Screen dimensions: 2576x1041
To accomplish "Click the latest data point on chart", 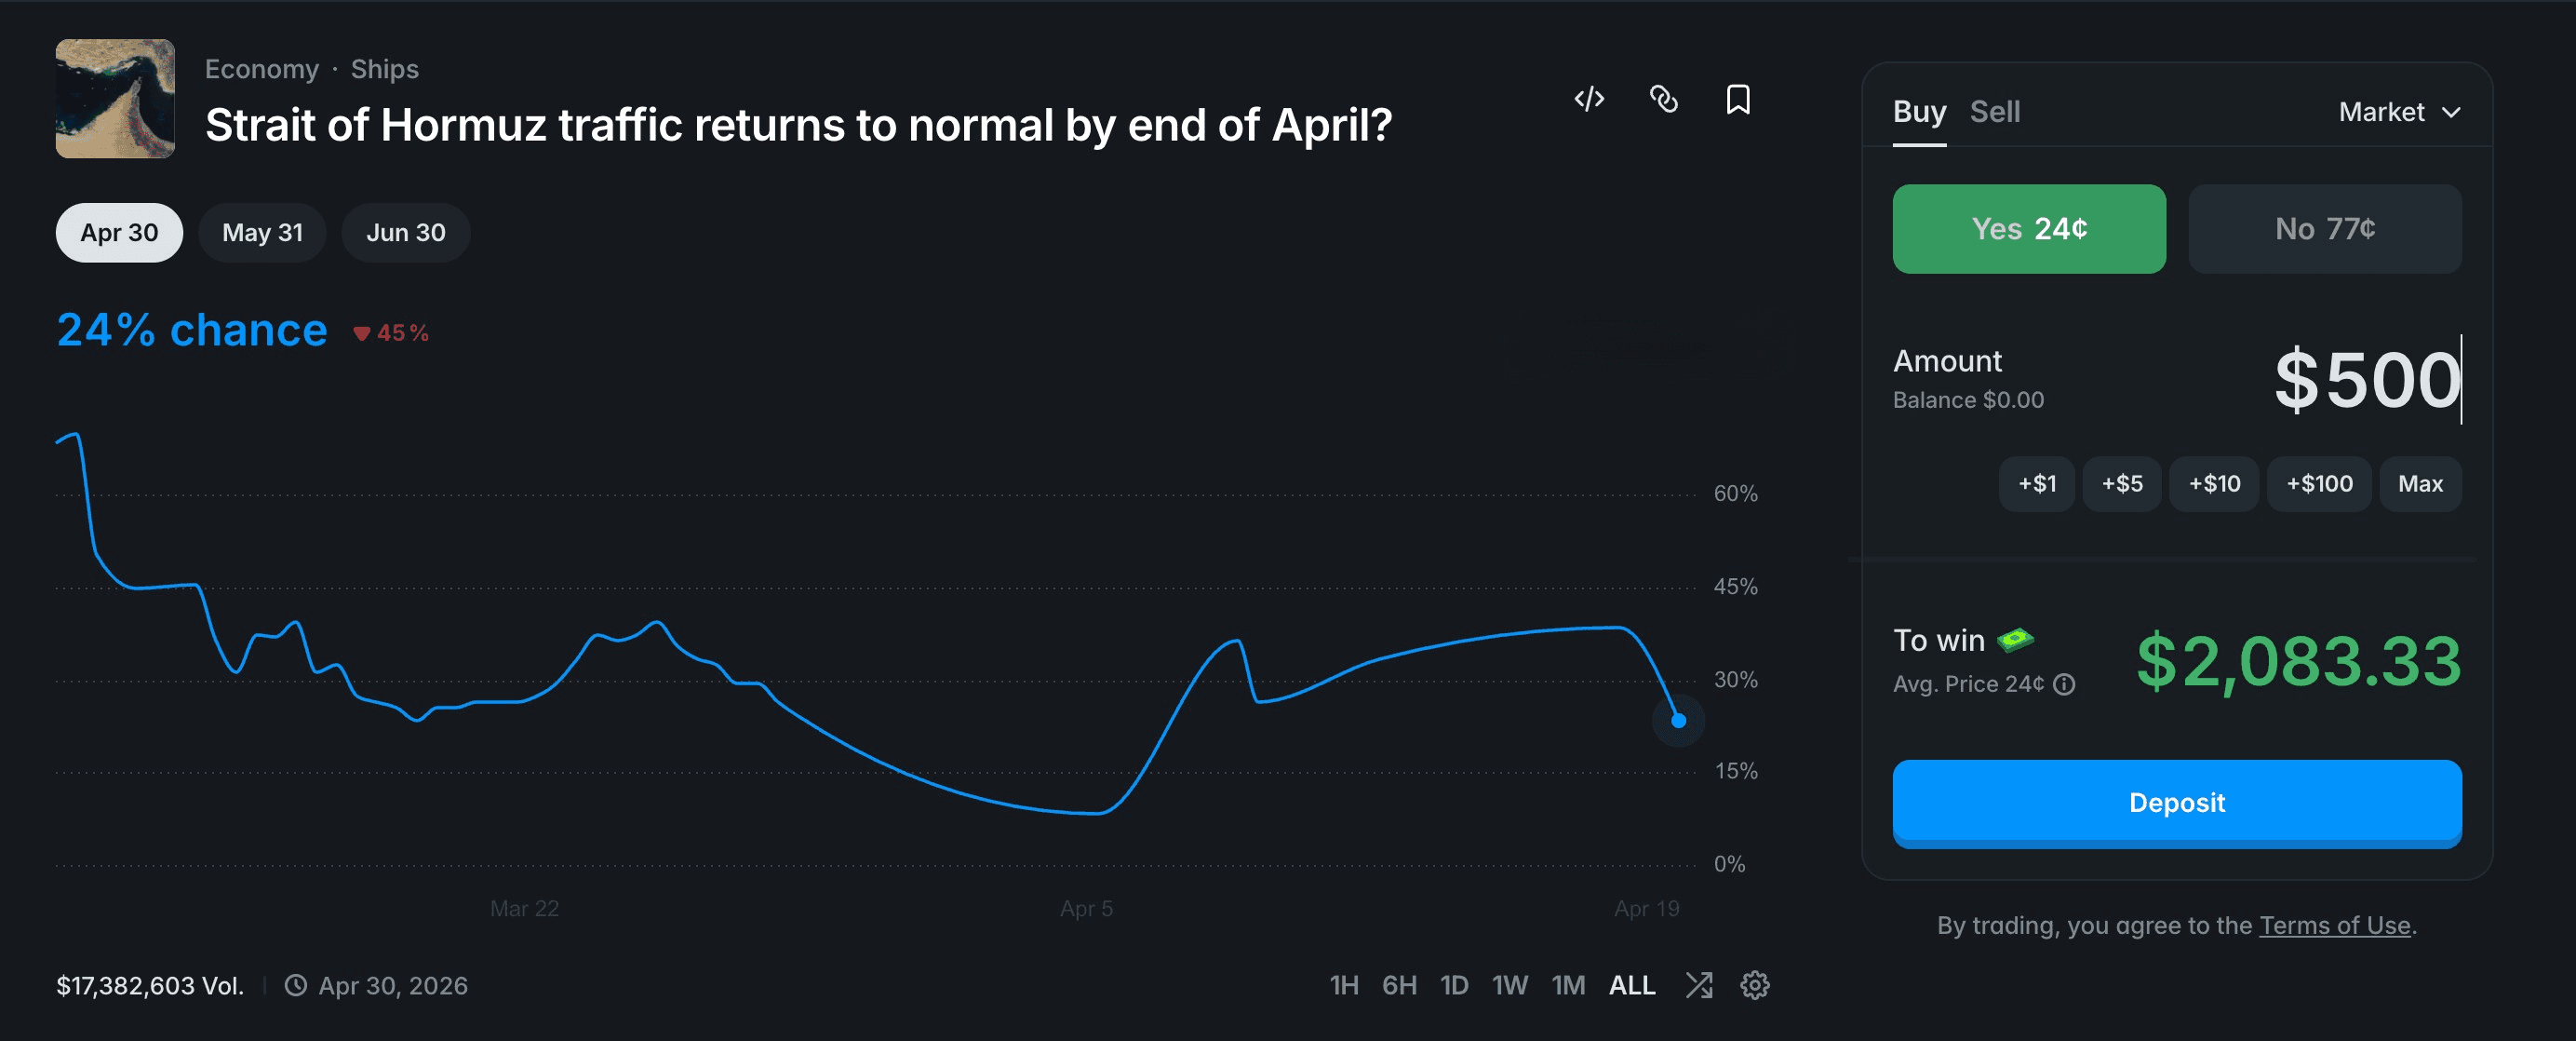I will tap(1678, 721).
